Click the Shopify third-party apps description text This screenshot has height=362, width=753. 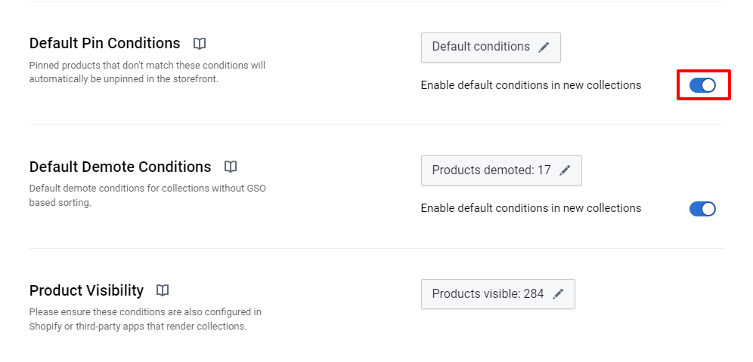[x=145, y=319]
